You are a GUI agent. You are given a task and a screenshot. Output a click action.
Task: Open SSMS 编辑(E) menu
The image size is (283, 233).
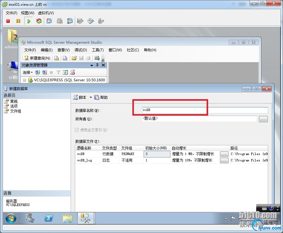tap(47, 50)
